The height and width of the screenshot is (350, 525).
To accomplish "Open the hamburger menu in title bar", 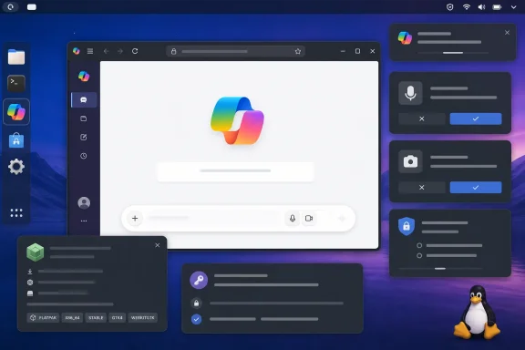I will 90,51.
